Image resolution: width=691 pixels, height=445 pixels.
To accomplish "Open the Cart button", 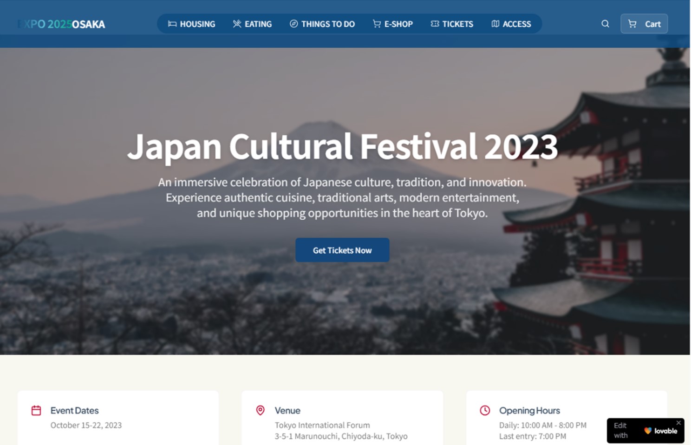I will 644,24.
